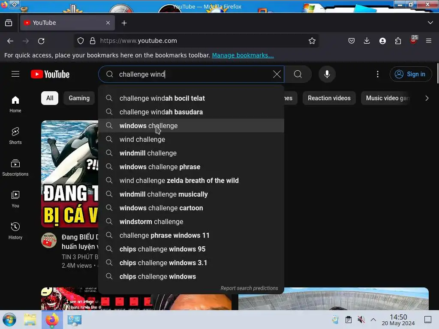Pick 'windmill challenge musically' suggestion

tap(191, 194)
